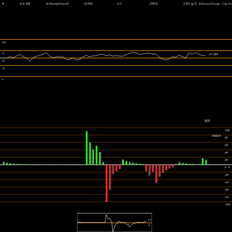232x232 pixels.
Task: Open the mini overview chart thumbnail
Action: tap(115, 222)
